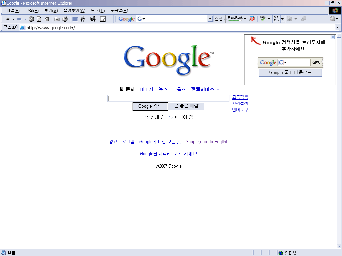Click the Refresh page icon
The height and width of the screenshot is (256, 342).
(39, 19)
